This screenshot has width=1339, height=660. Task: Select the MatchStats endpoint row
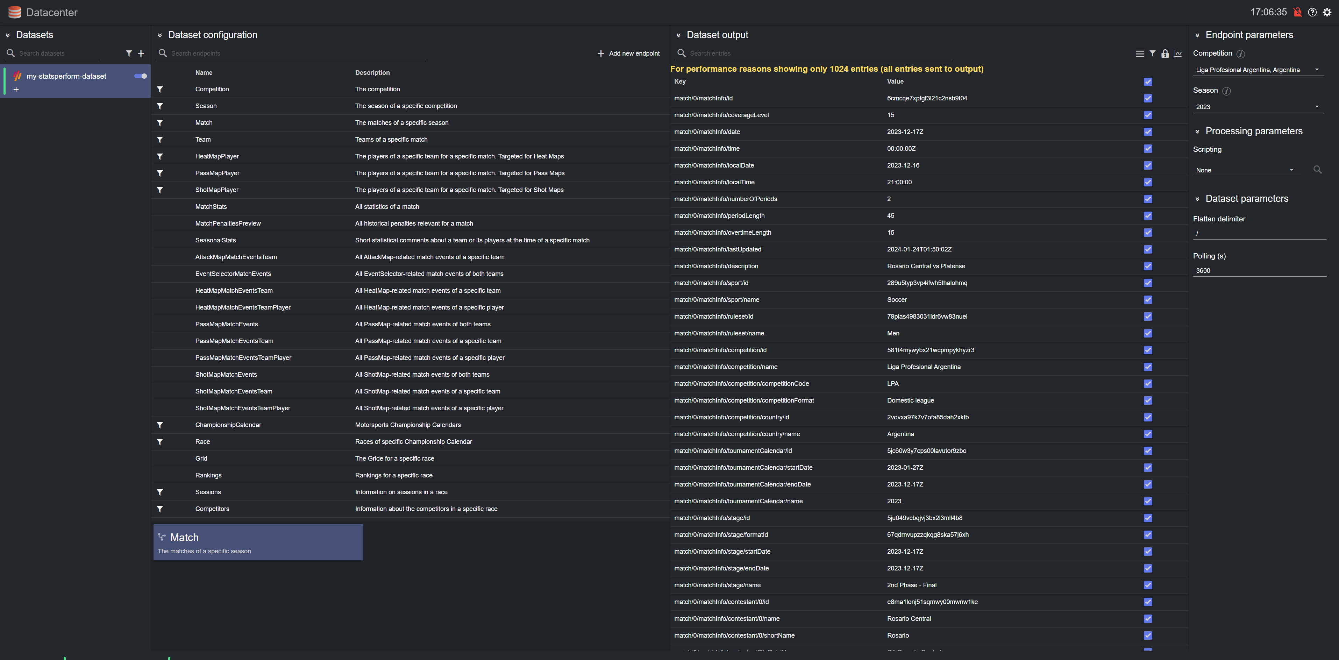coord(211,206)
